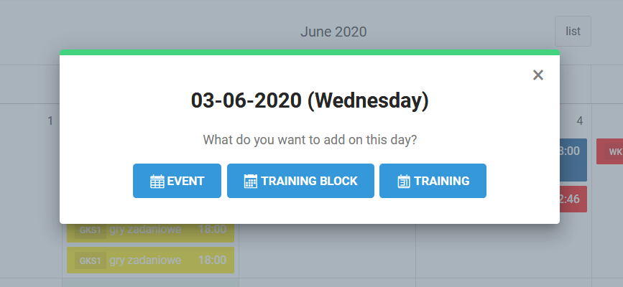Open the red event ending in 2:46
This screenshot has height=287, width=623.
[x=573, y=199]
